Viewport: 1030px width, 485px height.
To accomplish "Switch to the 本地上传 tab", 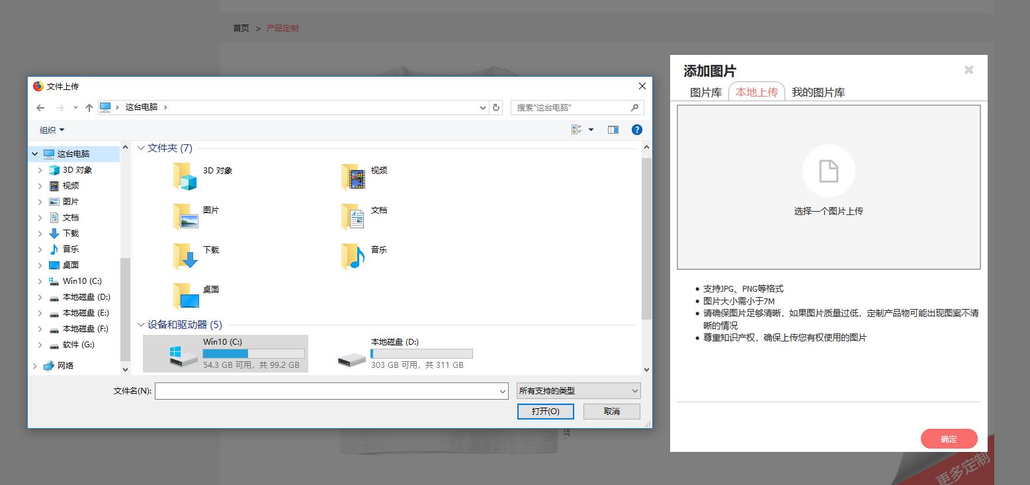I will pos(757,92).
